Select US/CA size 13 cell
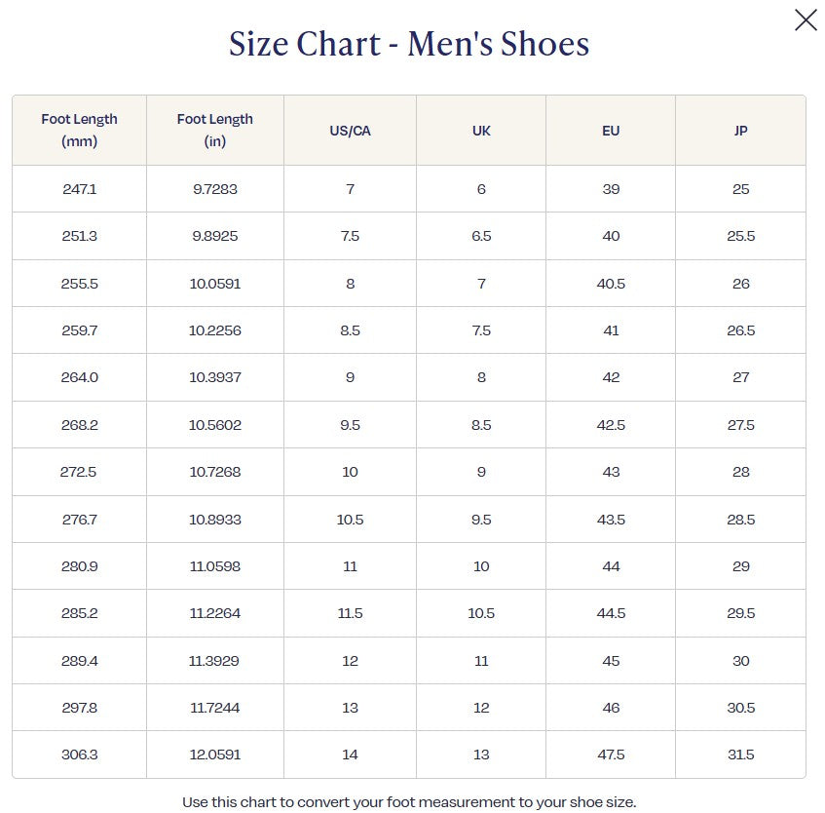Viewport: 825px width, 813px height. [350, 708]
